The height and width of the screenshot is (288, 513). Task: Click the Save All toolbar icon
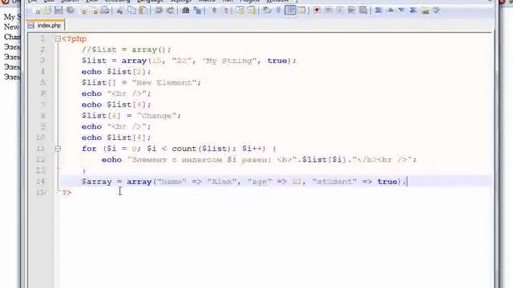[71, 10]
